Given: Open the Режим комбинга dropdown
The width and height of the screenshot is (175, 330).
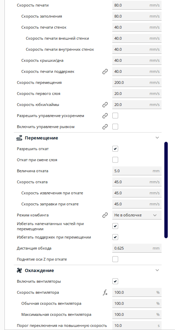Looking at the screenshot, I should click(x=137, y=215).
